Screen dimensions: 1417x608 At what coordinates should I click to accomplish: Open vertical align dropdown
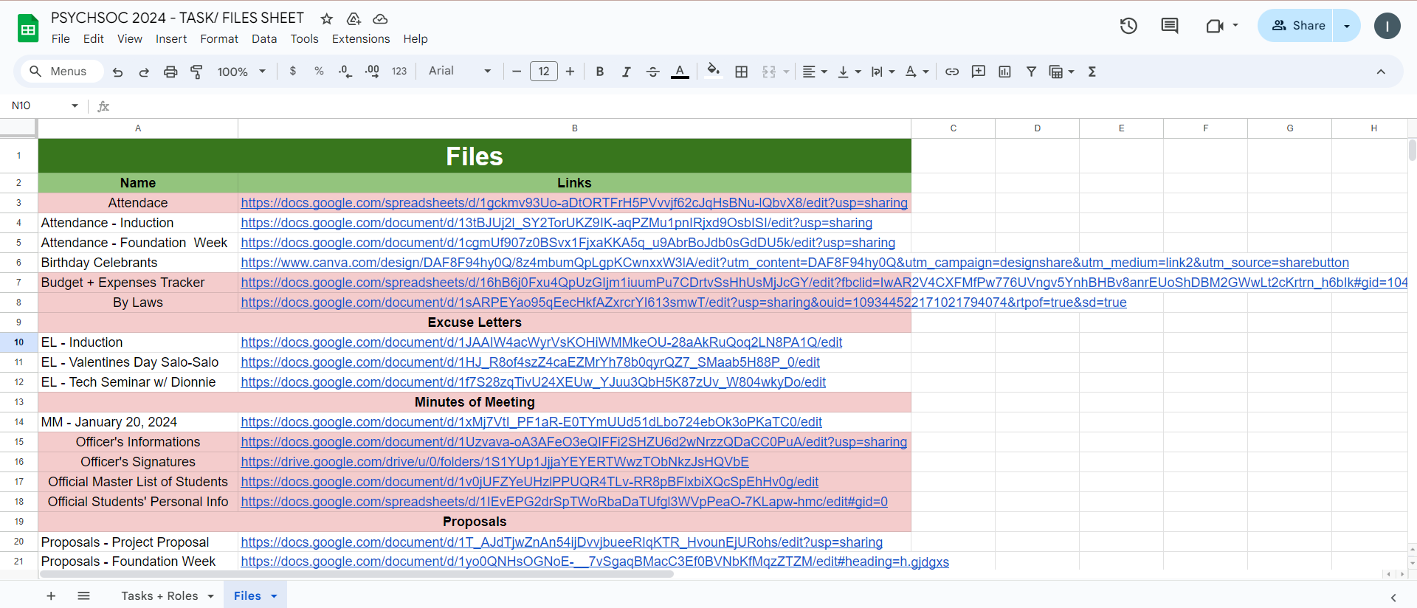coord(849,72)
